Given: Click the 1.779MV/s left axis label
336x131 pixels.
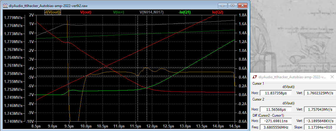Looking at the screenshot, I should (x=13, y=18).
